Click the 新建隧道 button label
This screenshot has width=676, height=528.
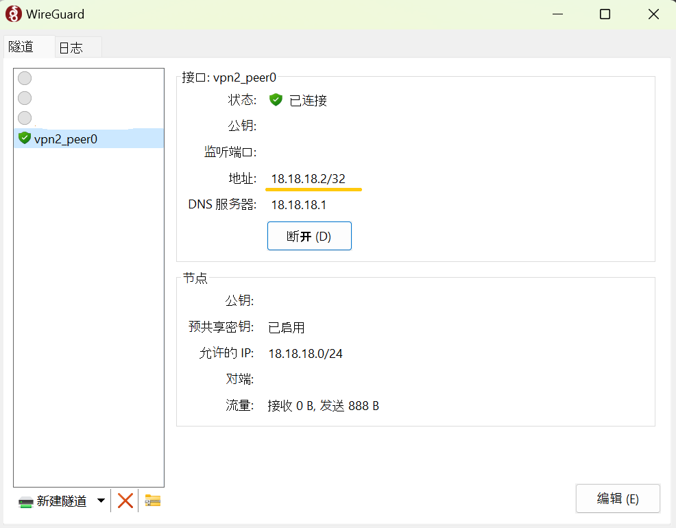click(62, 501)
